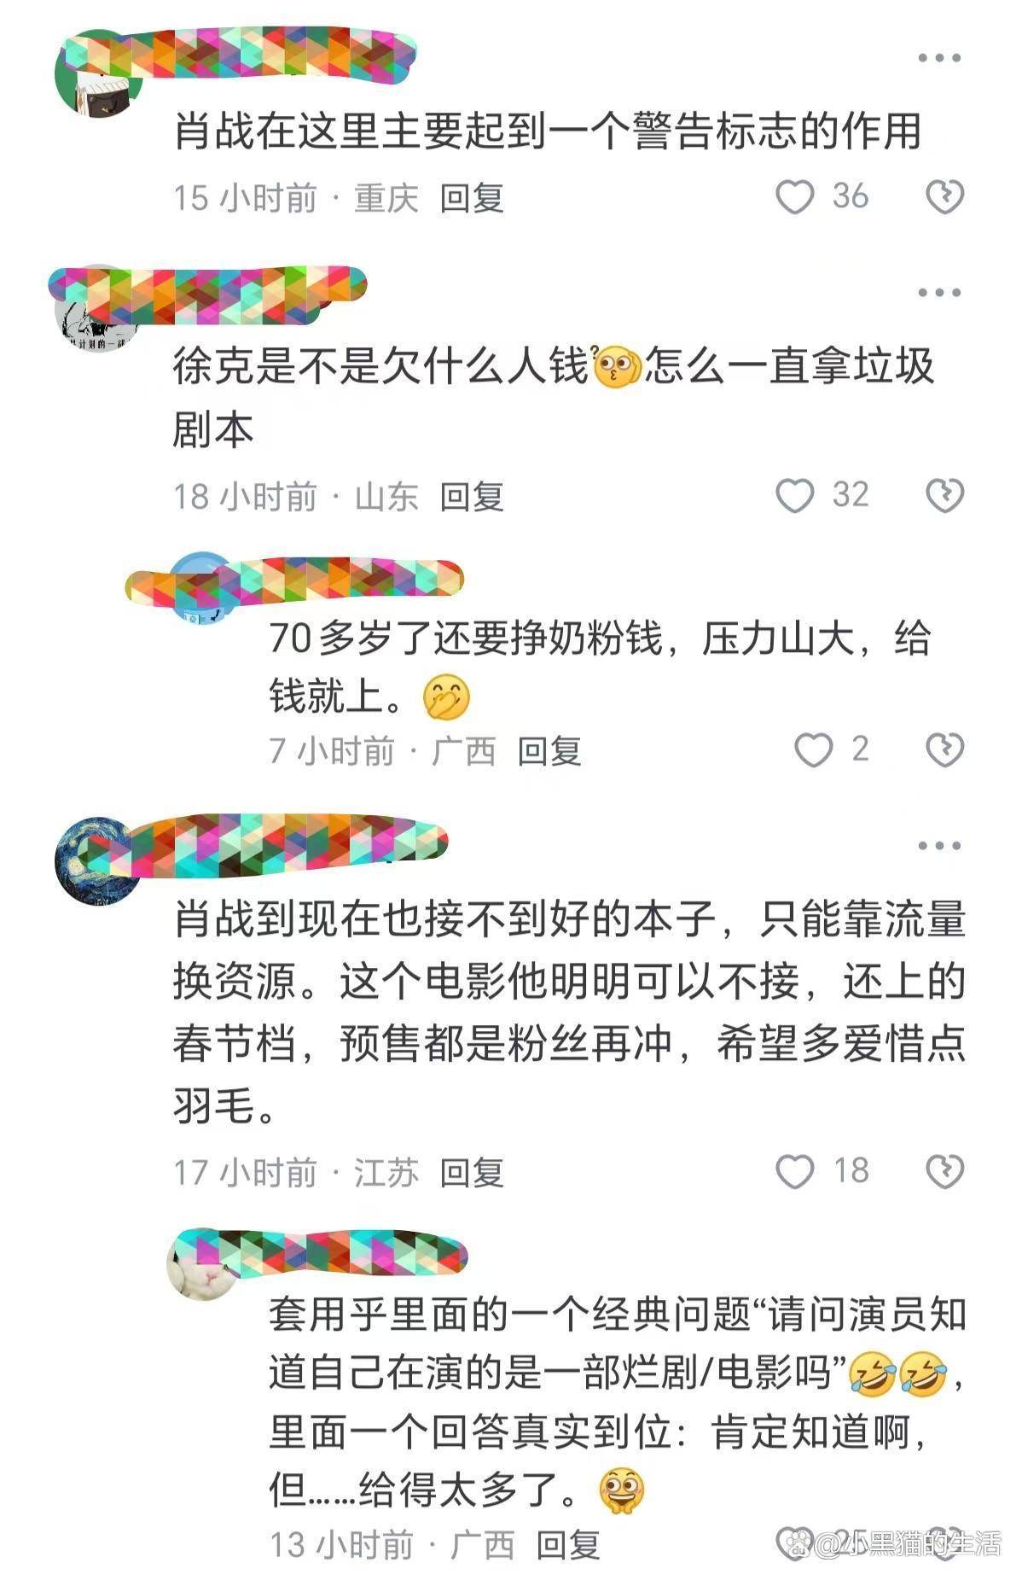Like the Jiangsu comment with 18 likes
Screen dimensions: 1022x1580
click(x=794, y=1171)
